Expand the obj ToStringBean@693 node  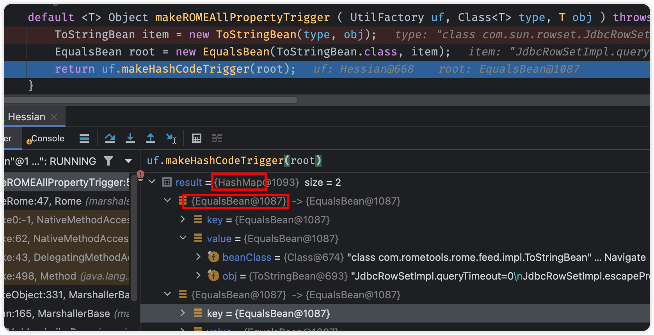(198, 276)
